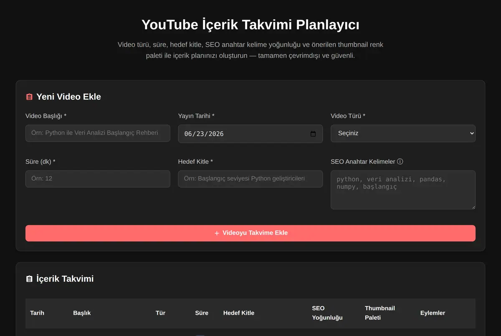Click the Hedef Kitle column header
501x336 pixels.
[x=239, y=313]
